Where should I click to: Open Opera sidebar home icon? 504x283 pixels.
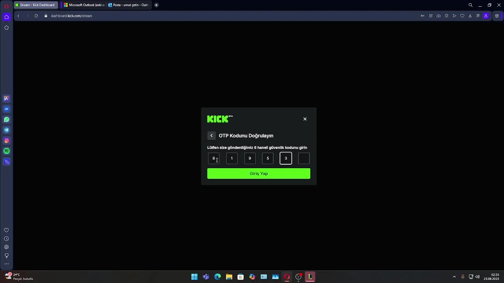pos(6,17)
